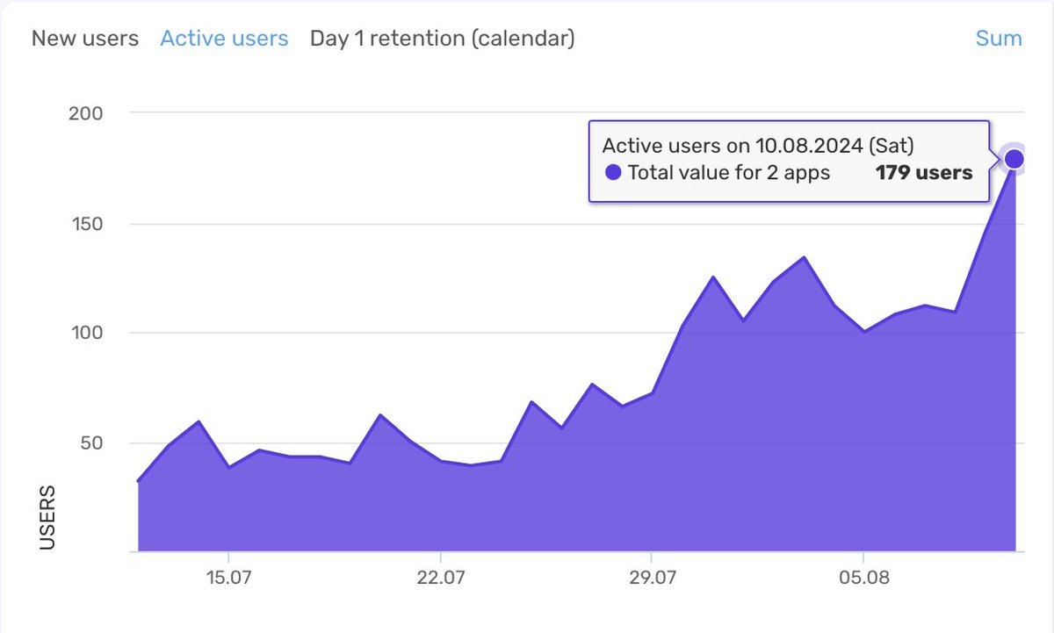The height and width of the screenshot is (633, 1054).
Task: Click the 22.07 date label on axis
Action: pos(439,579)
